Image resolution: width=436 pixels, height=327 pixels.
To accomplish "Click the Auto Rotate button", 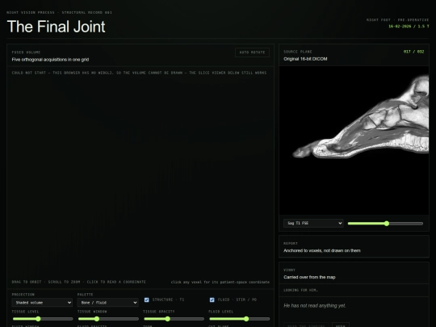I will [252, 52].
